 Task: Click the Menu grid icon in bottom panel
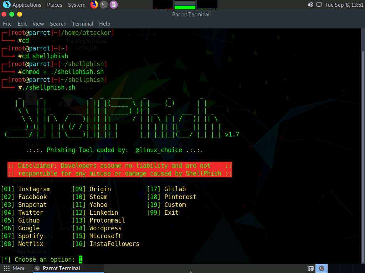tap(7, 268)
